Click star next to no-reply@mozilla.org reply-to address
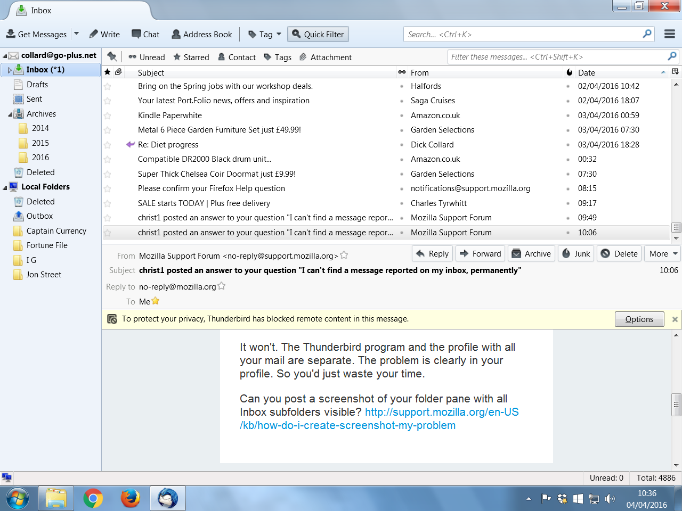 [222, 286]
